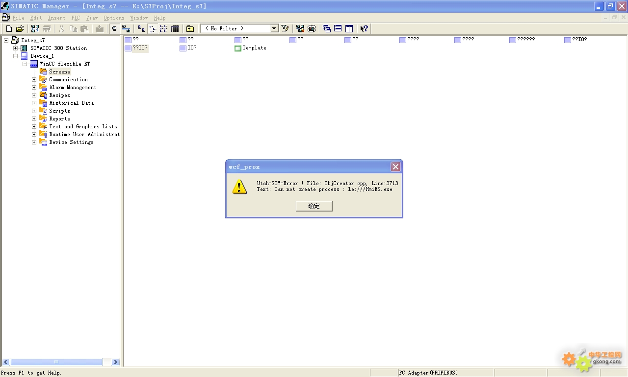Image resolution: width=628 pixels, height=377 pixels.
Task: Click the Download to PLC toolbar icon
Action: point(100,29)
